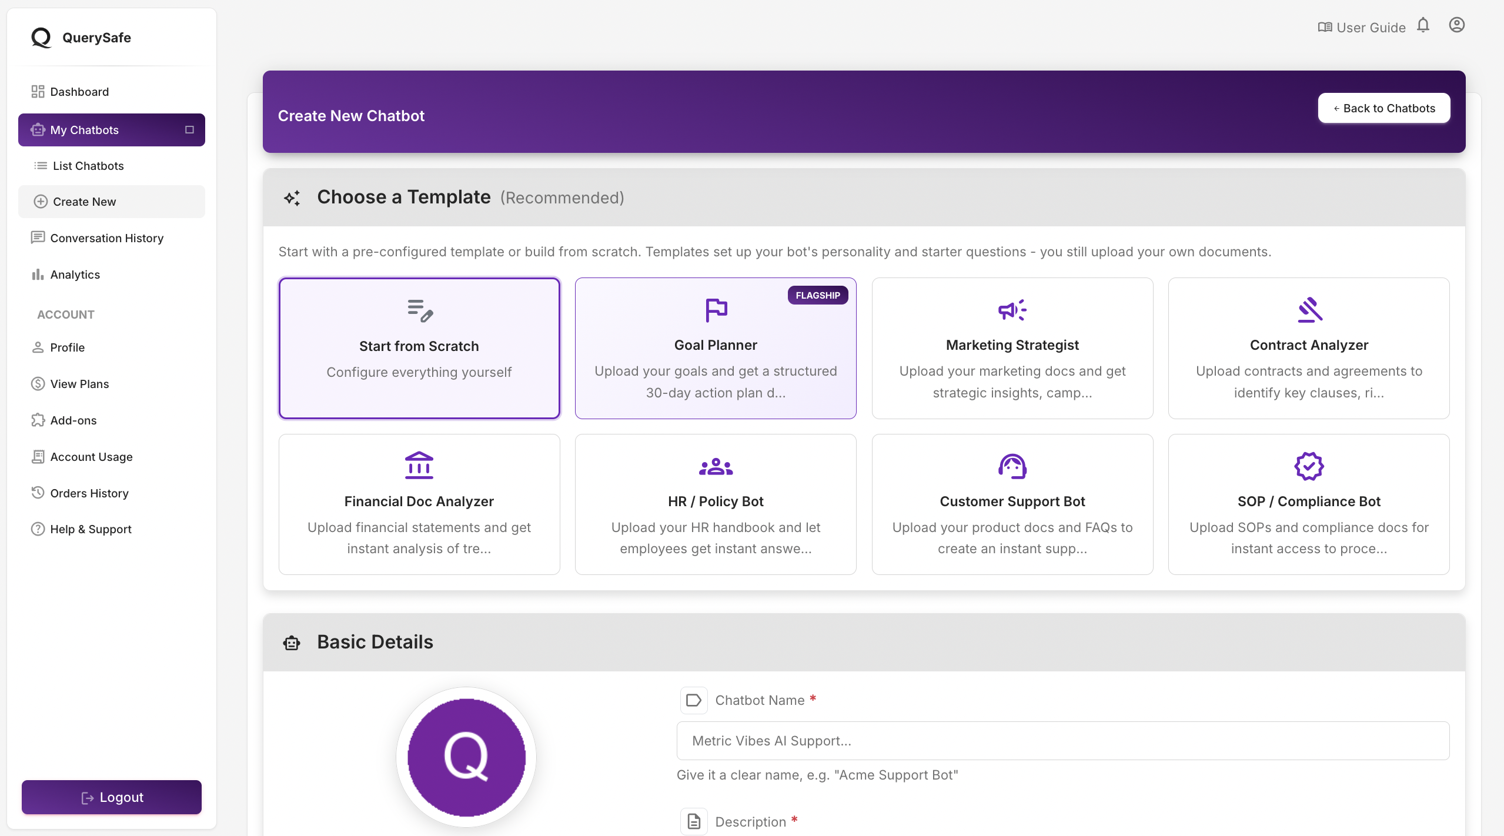
Task: Select the Goal Planner template card
Action: (715, 348)
